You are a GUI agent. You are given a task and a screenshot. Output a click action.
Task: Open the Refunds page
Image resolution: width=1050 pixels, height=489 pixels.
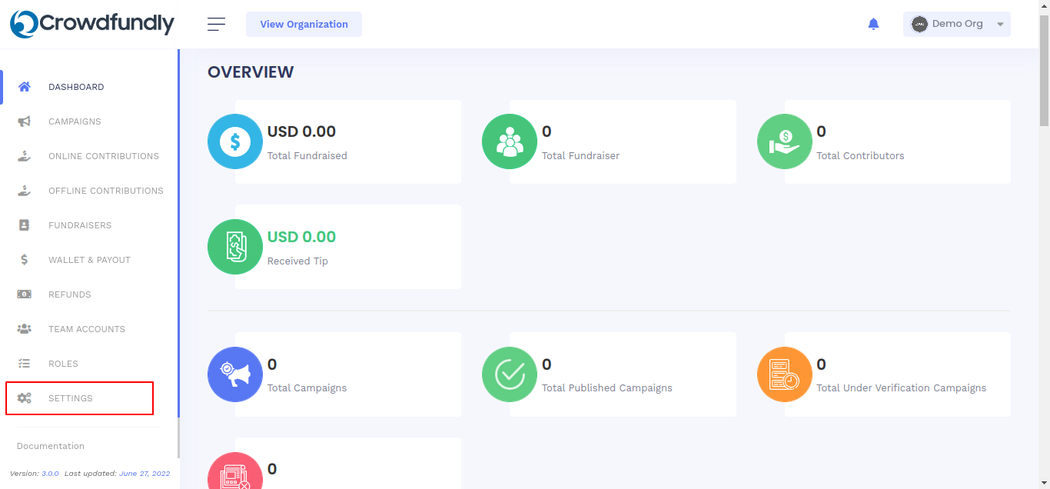89,294
